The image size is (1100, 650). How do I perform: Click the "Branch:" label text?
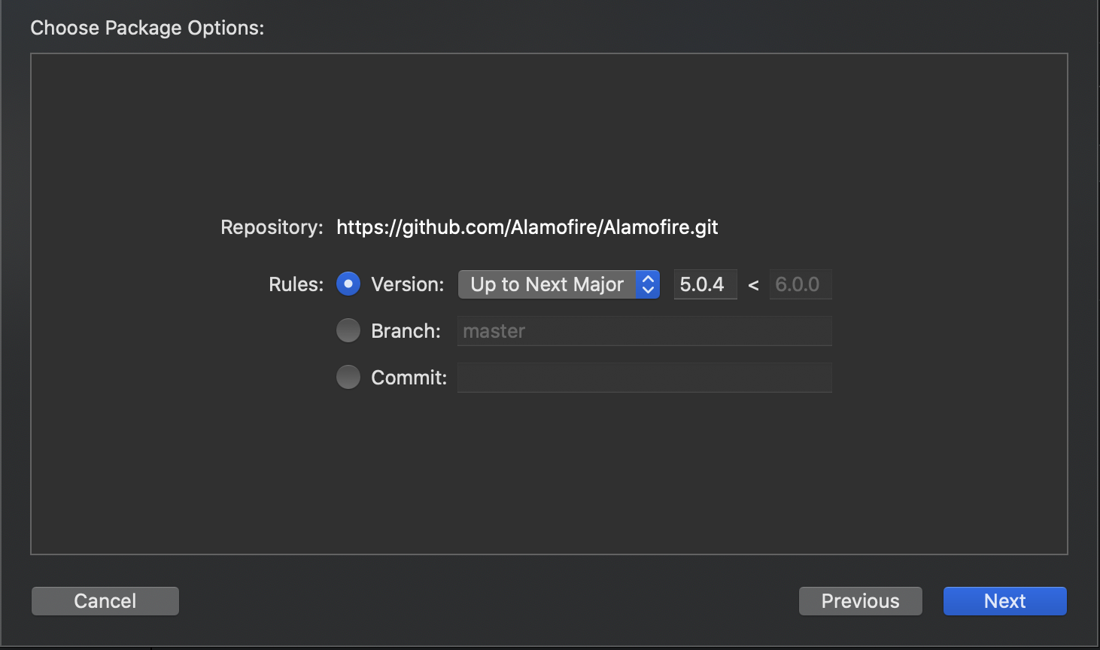coord(406,331)
